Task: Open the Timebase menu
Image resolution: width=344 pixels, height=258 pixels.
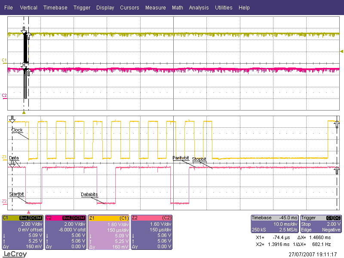Action: pyautogui.click(x=55, y=8)
